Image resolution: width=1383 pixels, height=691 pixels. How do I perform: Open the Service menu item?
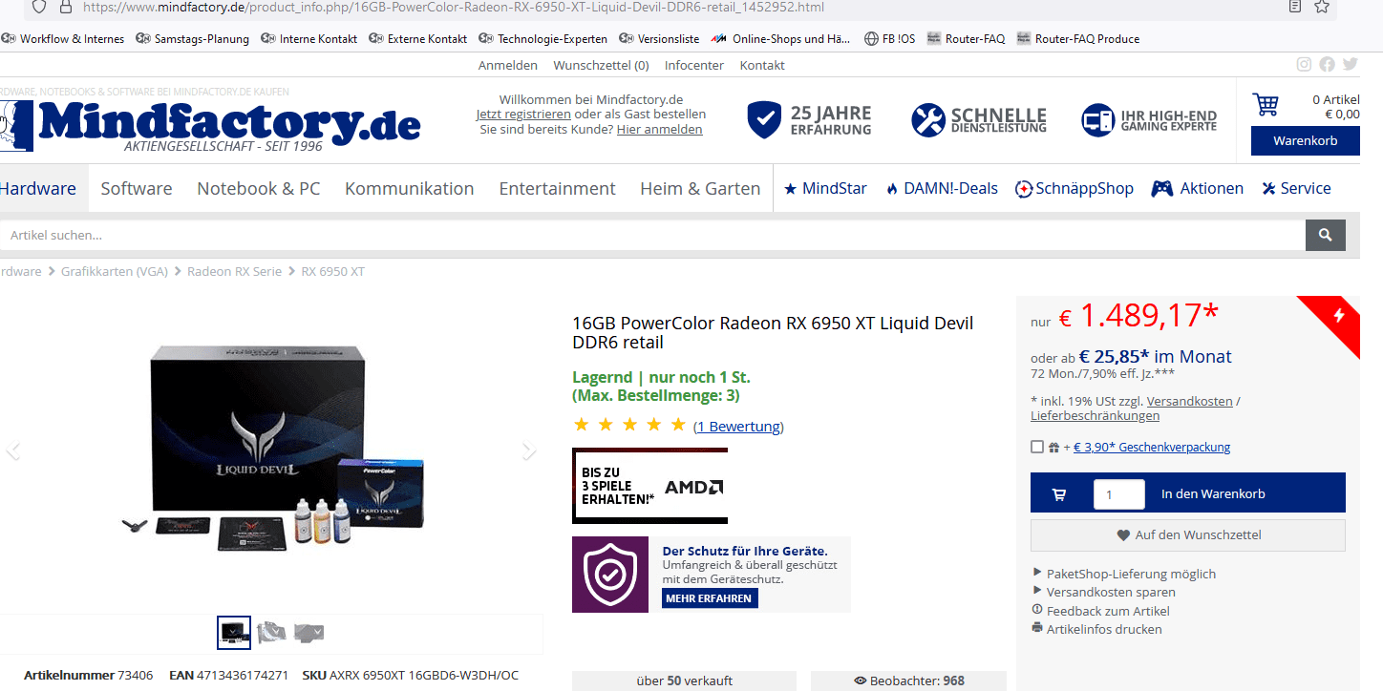point(1296,188)
